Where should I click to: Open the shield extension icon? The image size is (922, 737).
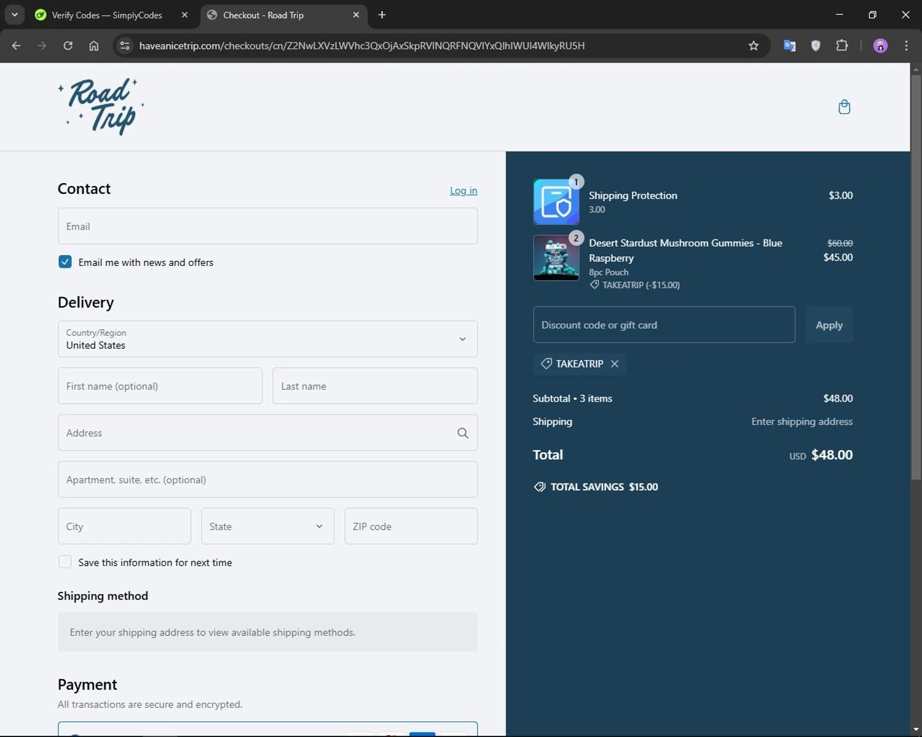816,45
